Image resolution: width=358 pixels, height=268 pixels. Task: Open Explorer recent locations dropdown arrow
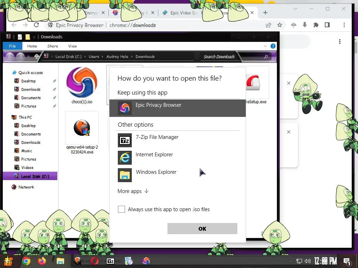pyautogui.click(x=29, y=56)
